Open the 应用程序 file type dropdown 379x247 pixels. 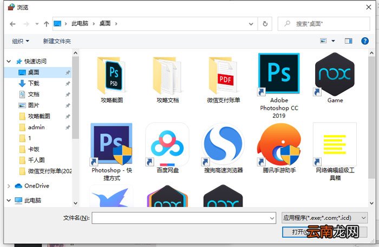click(325, 218)
